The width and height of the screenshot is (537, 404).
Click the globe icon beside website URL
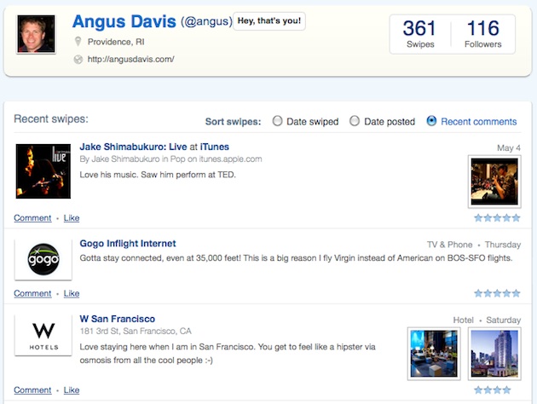78,59
